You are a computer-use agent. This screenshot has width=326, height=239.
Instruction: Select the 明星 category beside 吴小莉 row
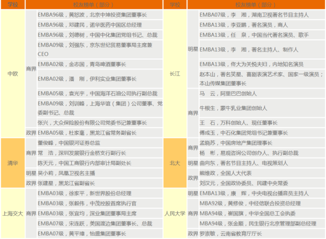31,173
